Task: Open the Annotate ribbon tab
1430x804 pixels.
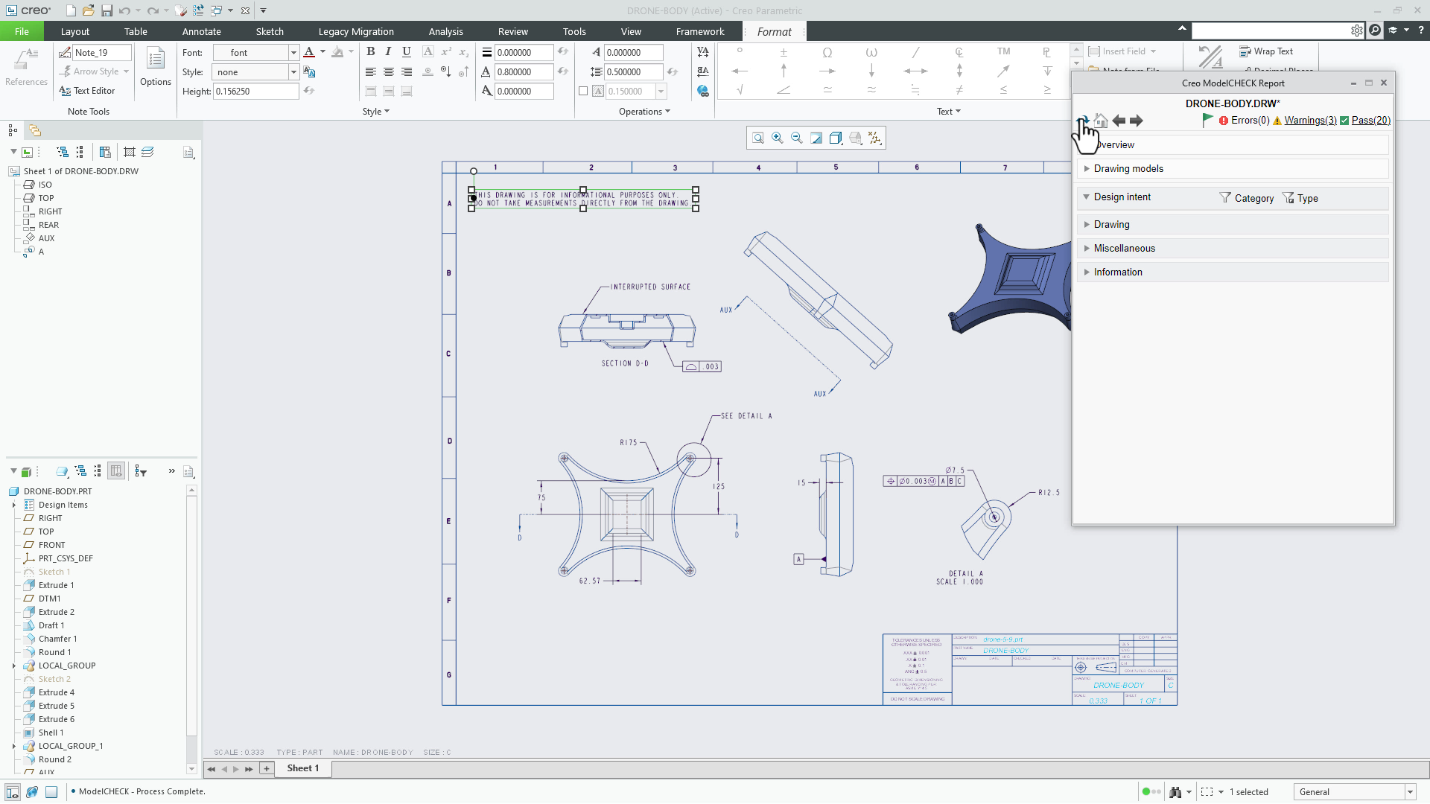Action: (201, 31)
